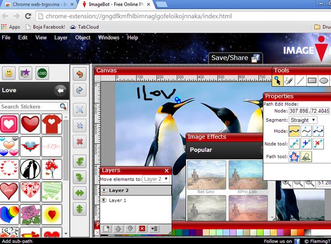
Task: Open the Layer menu
Action: (x=61, y=38)
